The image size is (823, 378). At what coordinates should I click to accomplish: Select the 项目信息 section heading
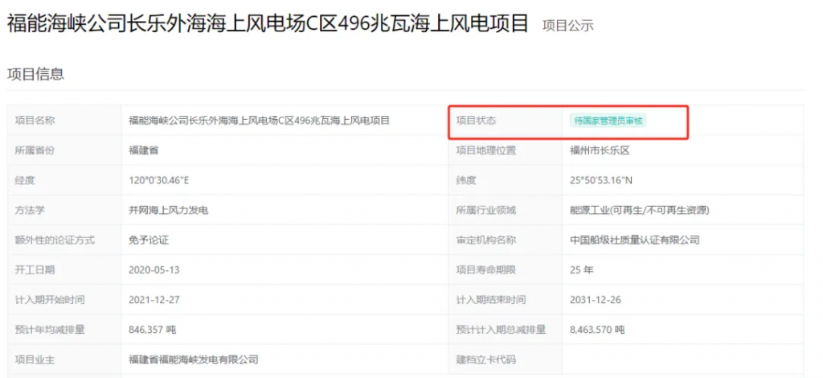coord(35,74)
